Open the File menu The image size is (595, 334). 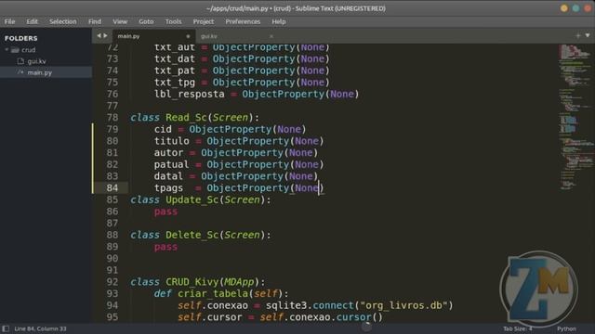click(x=9, y=21)
